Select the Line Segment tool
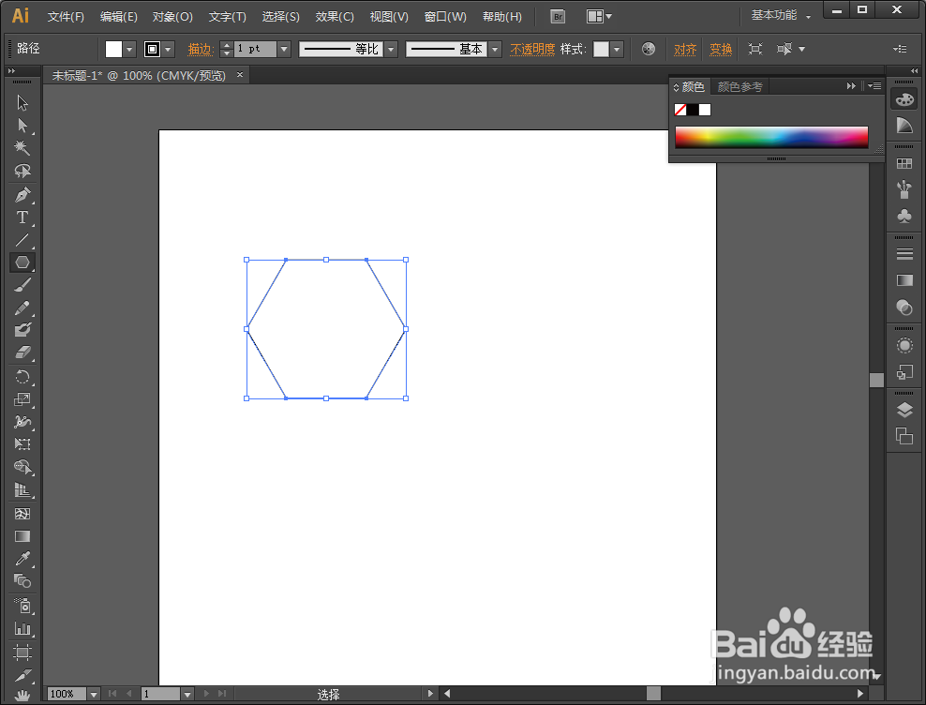926x705 pixels. [22, 240]
